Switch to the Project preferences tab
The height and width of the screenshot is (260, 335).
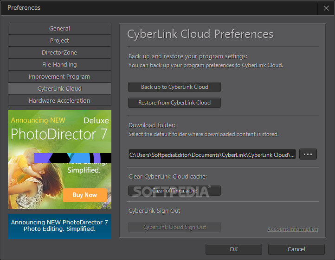(59, 41)
